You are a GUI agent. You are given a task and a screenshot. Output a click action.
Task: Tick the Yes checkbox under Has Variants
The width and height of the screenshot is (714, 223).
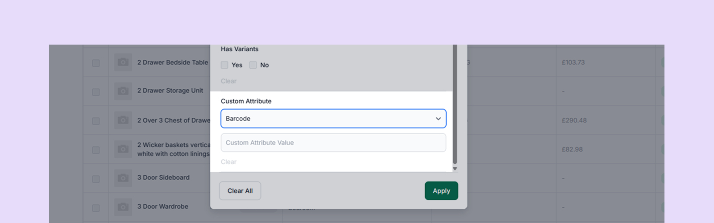[224, 65]
